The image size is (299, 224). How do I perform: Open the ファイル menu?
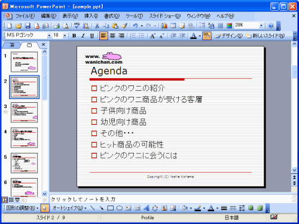coord(25,16)
